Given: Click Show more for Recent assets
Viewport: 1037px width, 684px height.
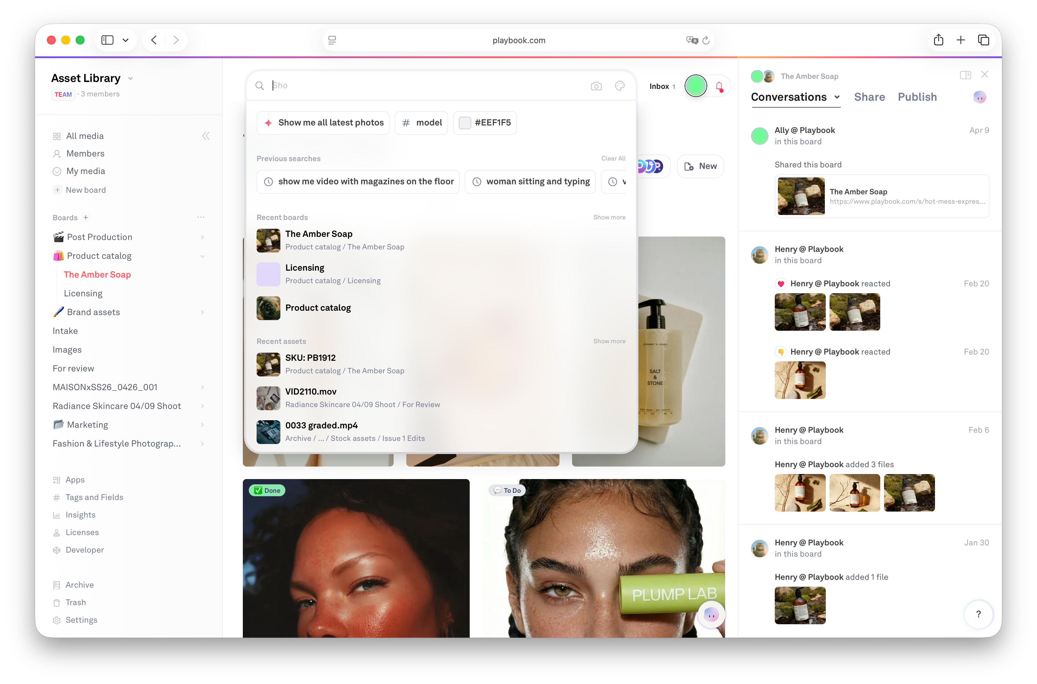Looking at the screenshot, I should point(609,341).
